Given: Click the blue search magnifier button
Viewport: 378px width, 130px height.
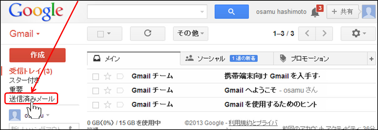Looking at the screenshot, I should (231, 12).
